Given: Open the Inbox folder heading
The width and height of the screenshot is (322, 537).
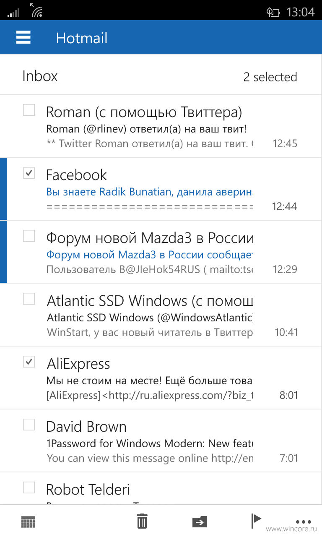Looking at the screenshot, I should (40, 76).
